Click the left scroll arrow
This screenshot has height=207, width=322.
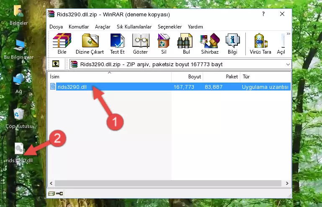[x=51, y=183]
